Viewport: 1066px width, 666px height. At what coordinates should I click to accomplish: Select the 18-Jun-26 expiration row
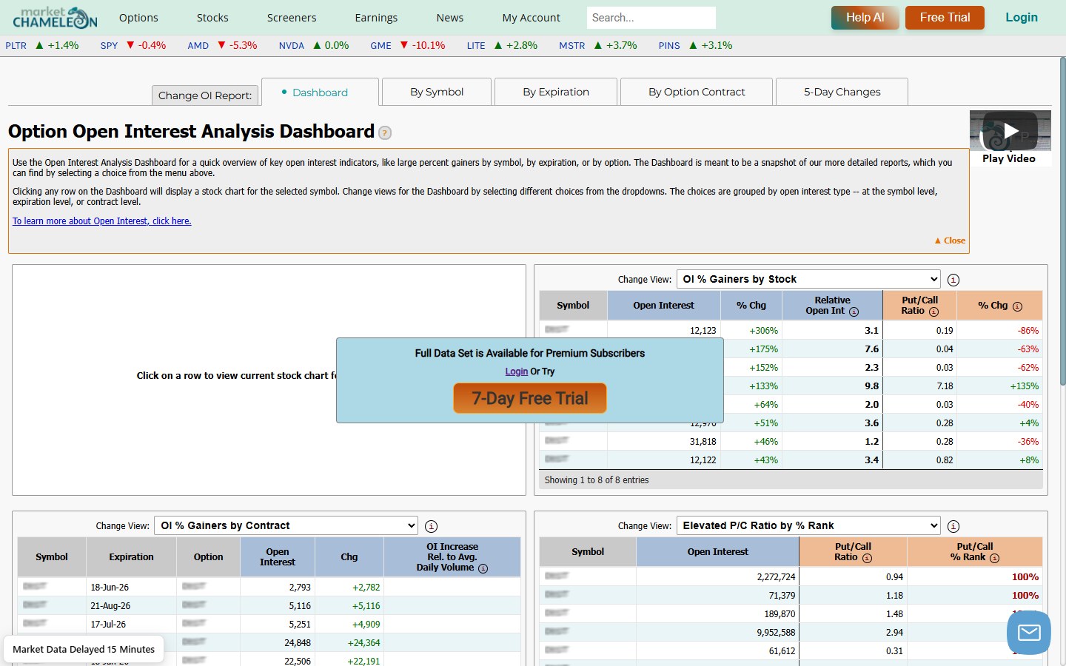[x=269, y=587]
